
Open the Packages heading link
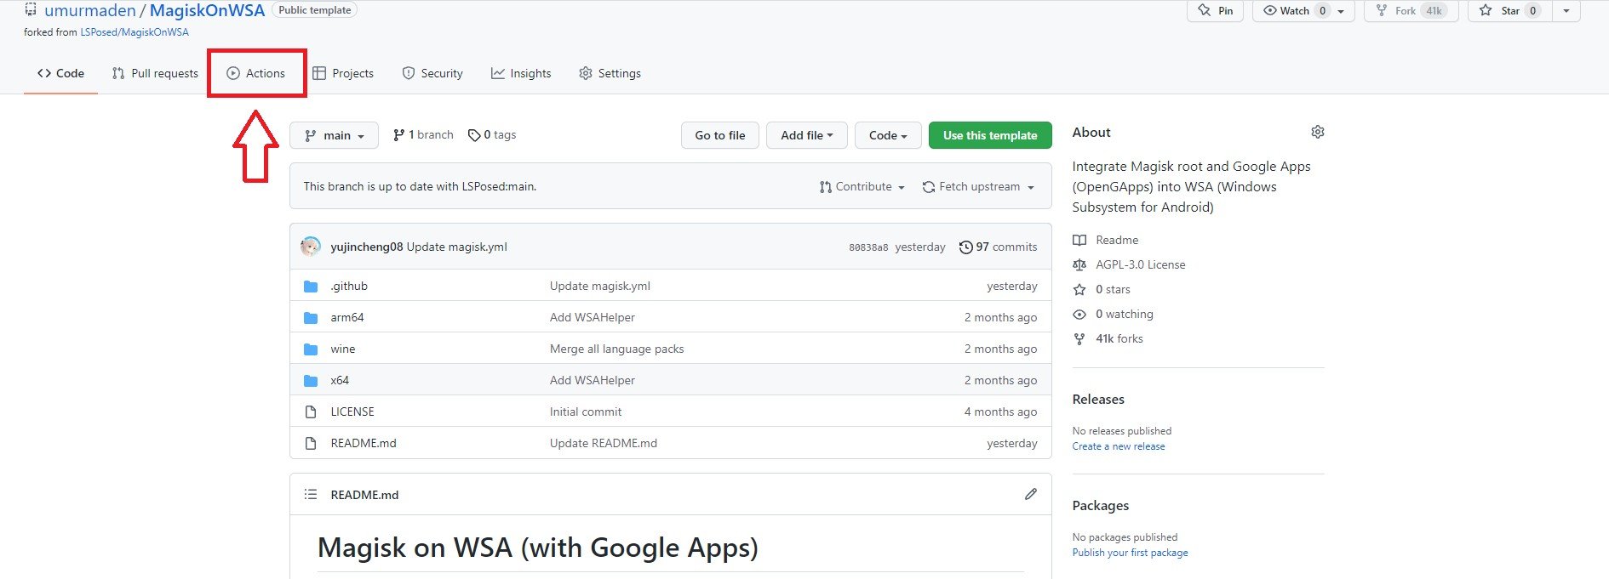tap(1101, 505)
